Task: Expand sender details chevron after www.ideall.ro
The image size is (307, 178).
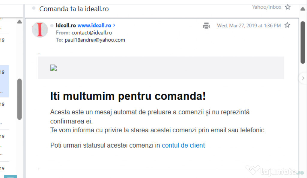Action: point(114,26)
